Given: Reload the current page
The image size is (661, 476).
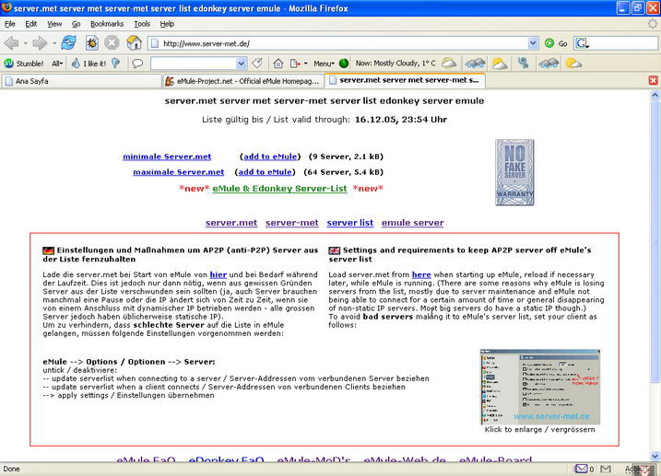Looking at the screenshot, I should pyautogui.click(x=68, y=43).
